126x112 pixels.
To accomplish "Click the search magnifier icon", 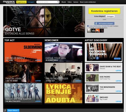I will click(x=58, y=2).
